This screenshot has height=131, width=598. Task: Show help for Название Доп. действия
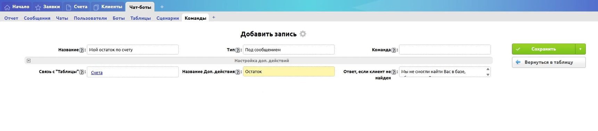tap(238, 72)
